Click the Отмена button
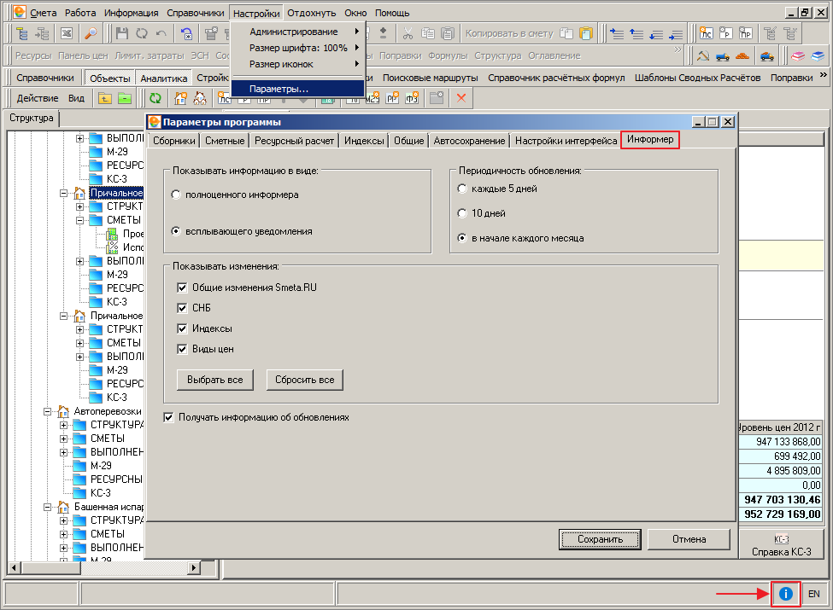This screenshot has height=610, width=833. [689, 539]
